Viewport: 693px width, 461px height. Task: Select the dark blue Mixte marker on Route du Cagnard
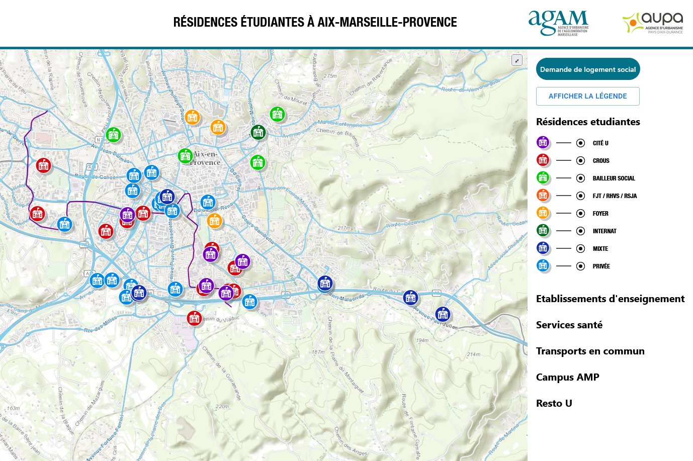[x=411, y=298]
